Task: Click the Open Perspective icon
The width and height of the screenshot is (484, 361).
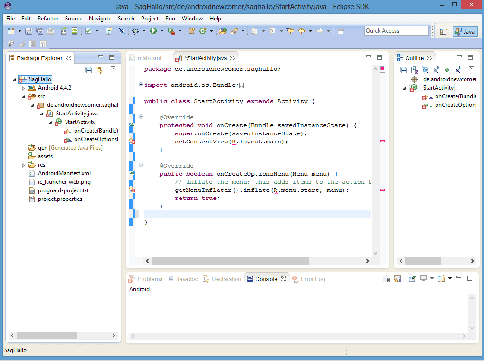Action: point(443,31)
